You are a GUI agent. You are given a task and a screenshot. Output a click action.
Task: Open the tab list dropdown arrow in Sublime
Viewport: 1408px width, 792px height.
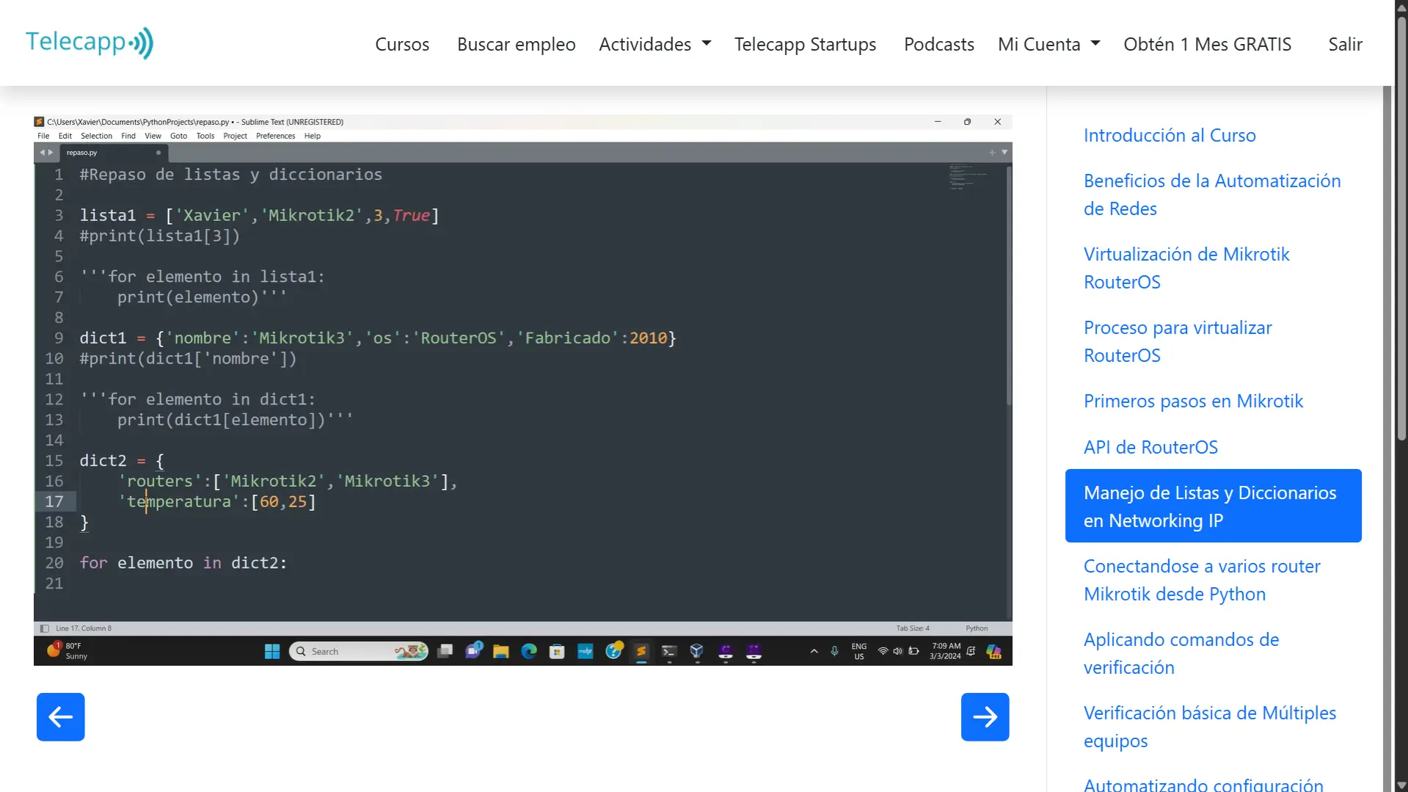1004,153
